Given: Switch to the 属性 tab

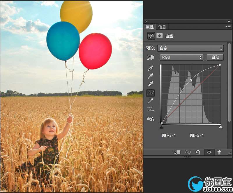Looking at the screenshot, I should click(x=150, y=27).
